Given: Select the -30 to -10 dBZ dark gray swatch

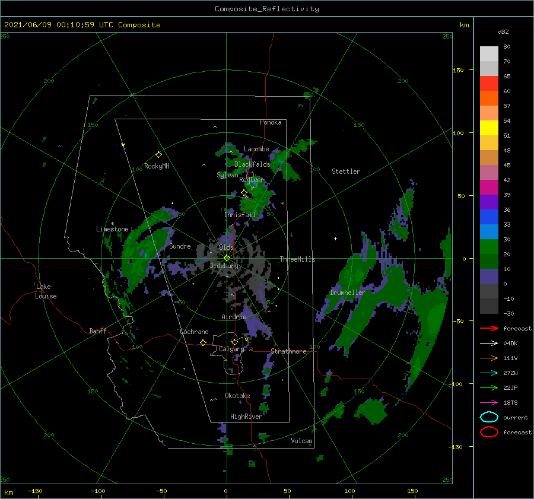Looking at the screenshot, I should 489,306.
